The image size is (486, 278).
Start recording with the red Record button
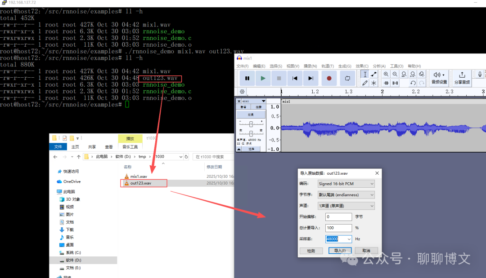coord(329,78)
